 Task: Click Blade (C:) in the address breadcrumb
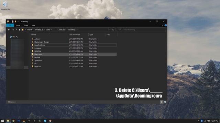[39, 30]
